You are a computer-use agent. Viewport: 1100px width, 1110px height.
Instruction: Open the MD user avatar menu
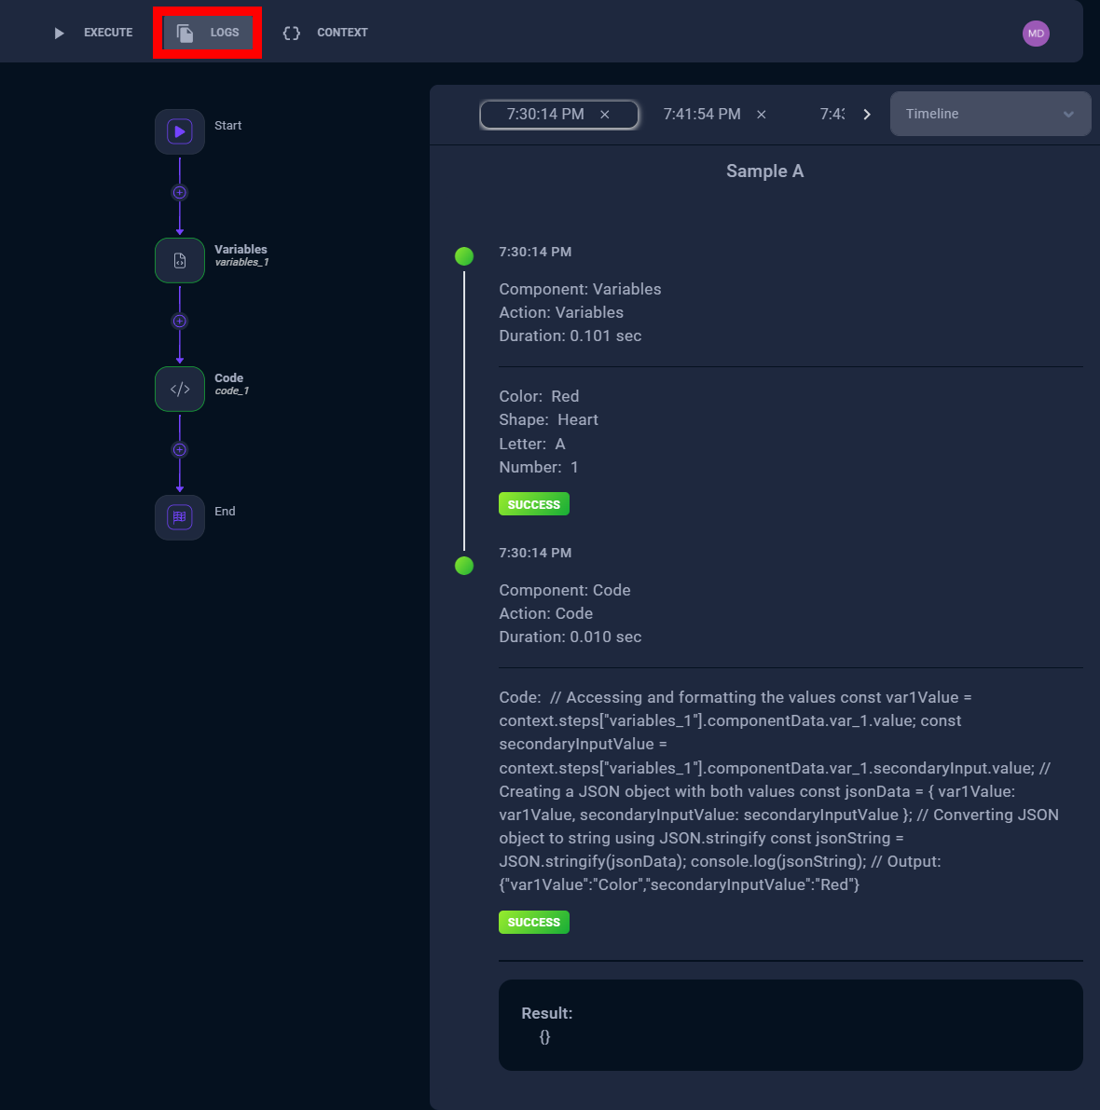click(1036, 34)
